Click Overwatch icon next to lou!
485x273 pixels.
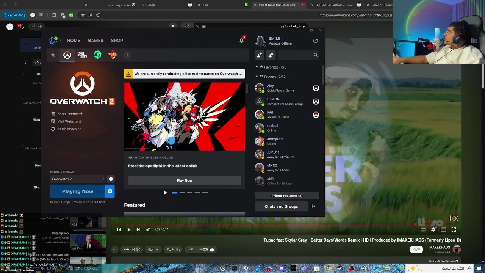pyautogui.click(x=316, y=115)
